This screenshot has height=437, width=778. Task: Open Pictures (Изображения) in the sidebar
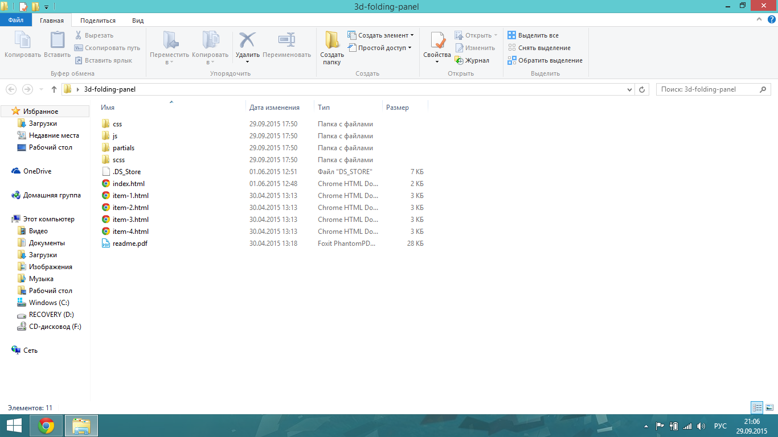click(x=51, y=267)
